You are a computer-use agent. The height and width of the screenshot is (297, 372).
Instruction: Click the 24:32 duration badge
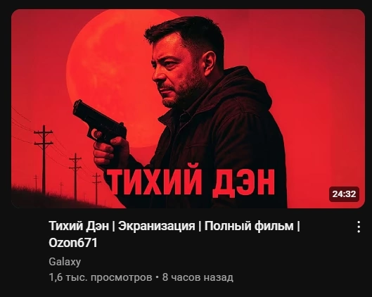[344, 194]
